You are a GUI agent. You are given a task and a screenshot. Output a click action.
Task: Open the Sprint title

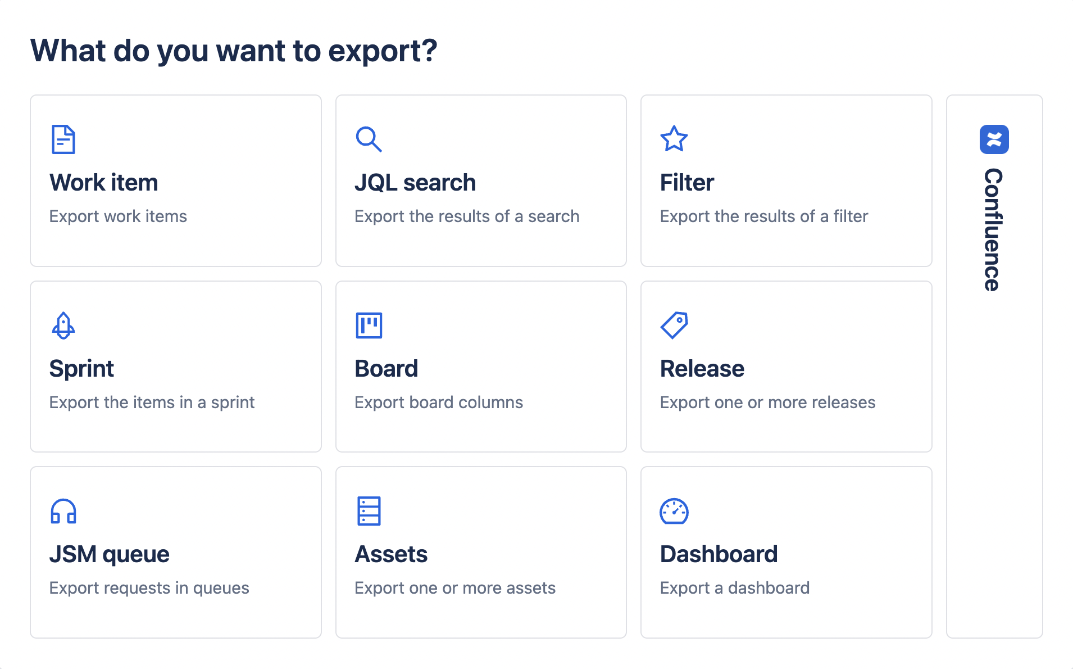[81, 369]
